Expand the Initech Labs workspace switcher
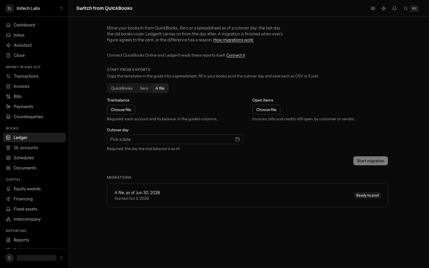The height and width of the screenshot is (268, 429). coord(34,8)
